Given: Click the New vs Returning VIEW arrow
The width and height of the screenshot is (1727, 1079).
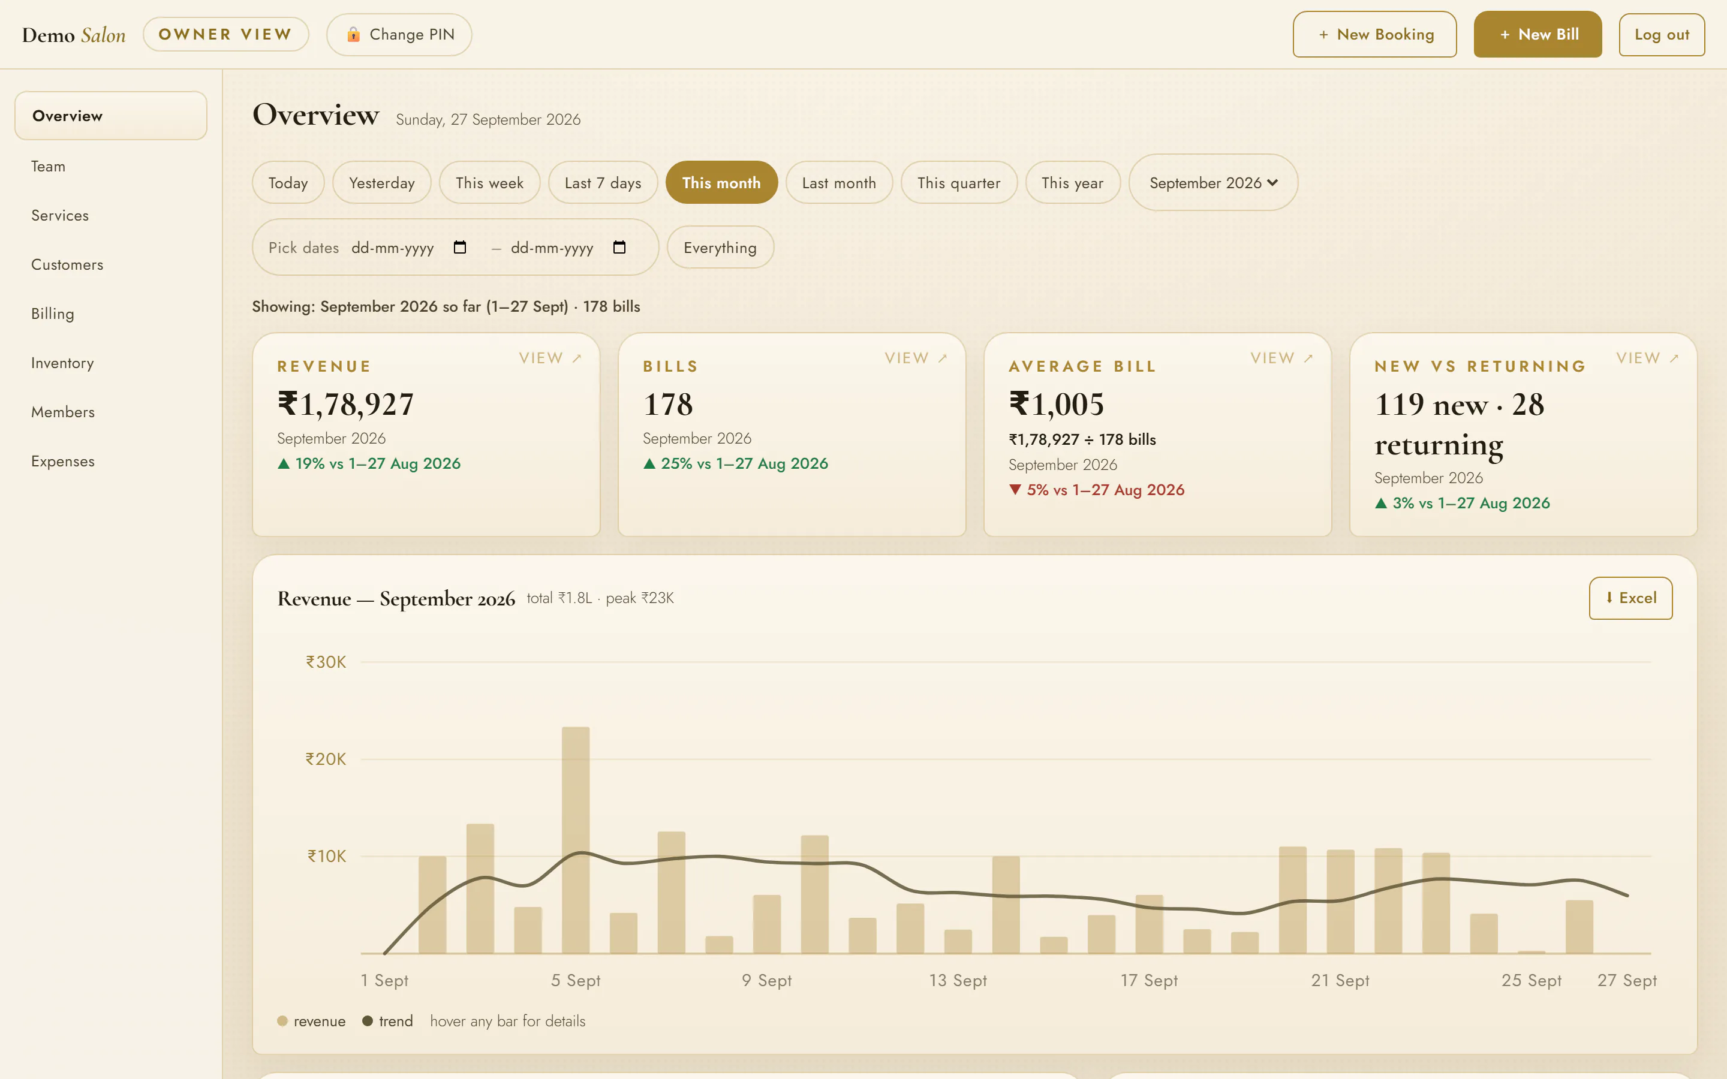Looking at the screenshot, I should tap(1674, 358).
